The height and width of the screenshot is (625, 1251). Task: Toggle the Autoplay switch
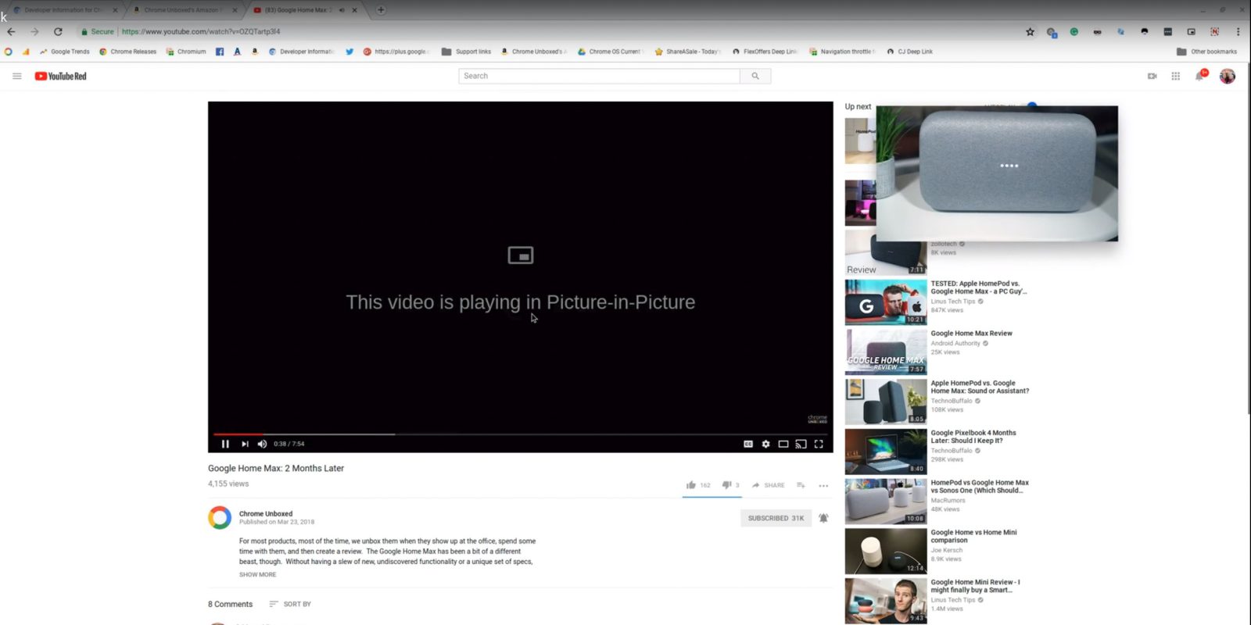(x=1031, y=105)
